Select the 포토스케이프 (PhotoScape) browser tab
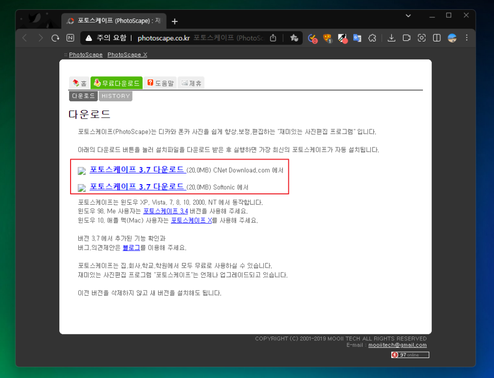 click(114, 21)
